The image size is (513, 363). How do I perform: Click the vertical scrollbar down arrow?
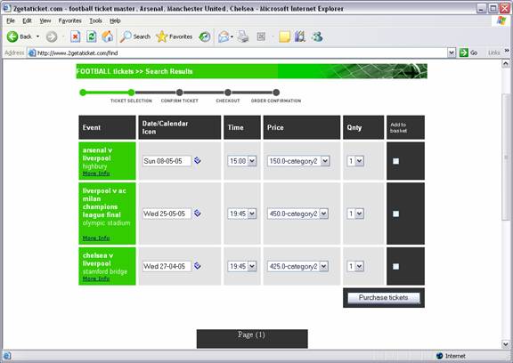[x=506, y=343]
